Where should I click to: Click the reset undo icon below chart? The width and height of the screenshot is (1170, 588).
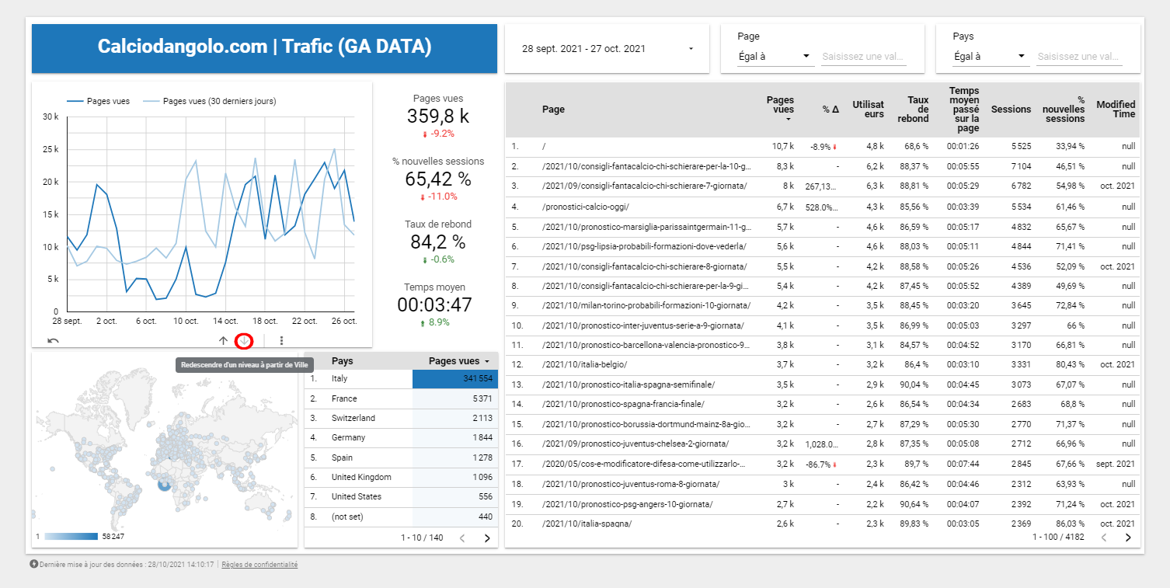click(53, 340)
